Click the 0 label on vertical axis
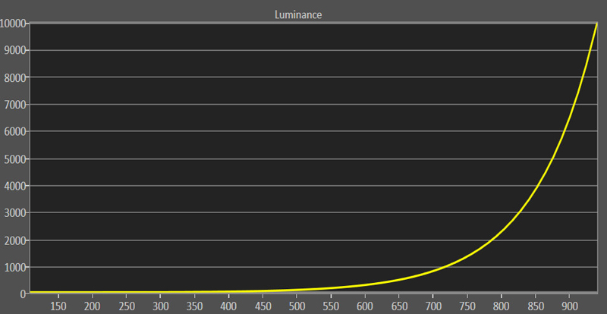 click(x=24, y=294)
